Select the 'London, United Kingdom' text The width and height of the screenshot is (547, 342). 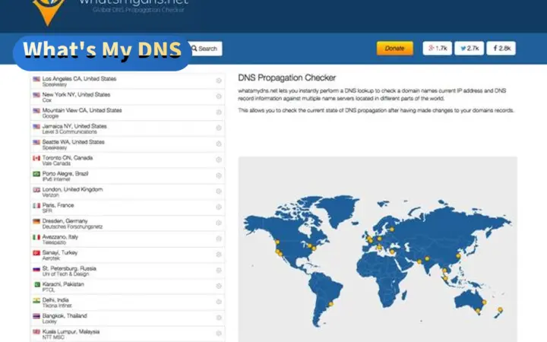tap(73, 189)
